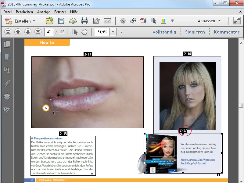Select the text selection cursor tool
This screenshot has height=183, width=244.
pos(74,32)
